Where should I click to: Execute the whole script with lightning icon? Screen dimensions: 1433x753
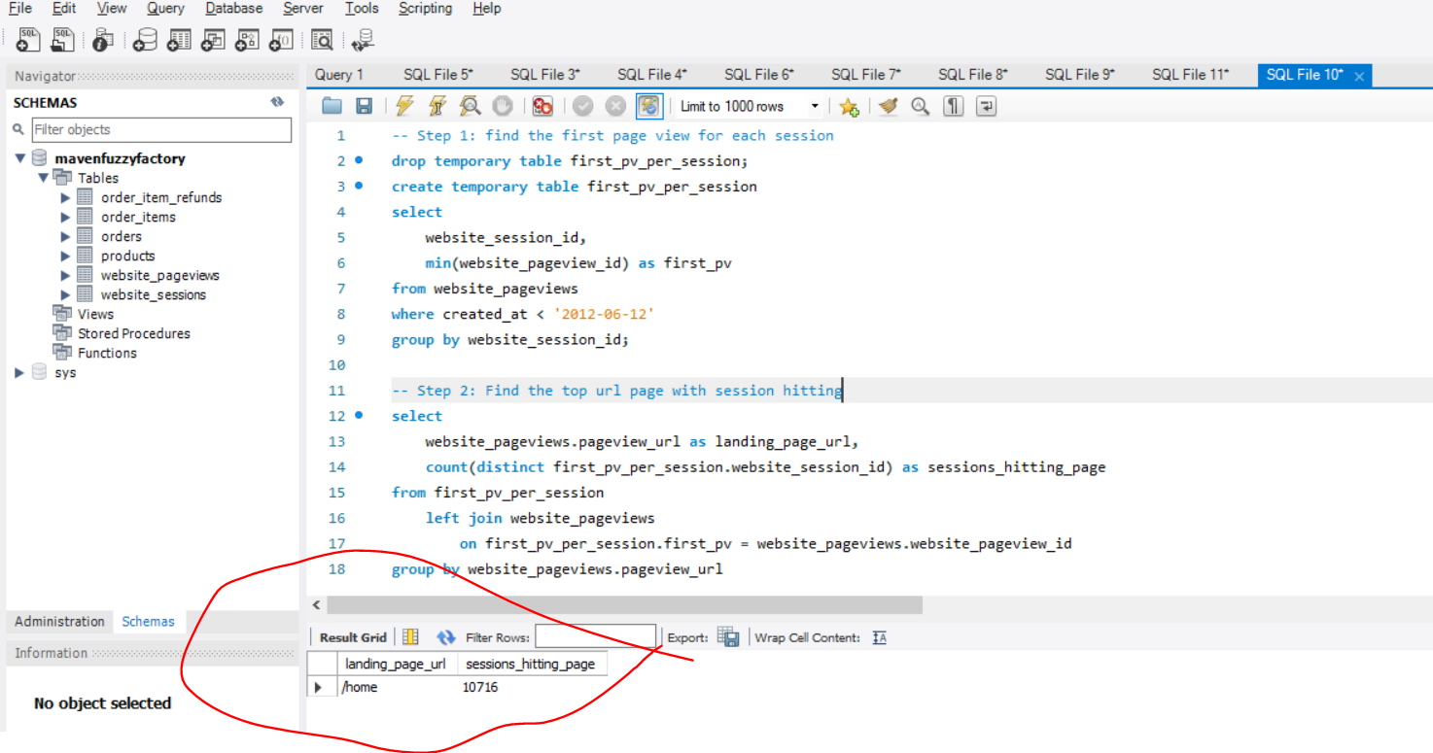pyautogui.click(x=404, y=106)
